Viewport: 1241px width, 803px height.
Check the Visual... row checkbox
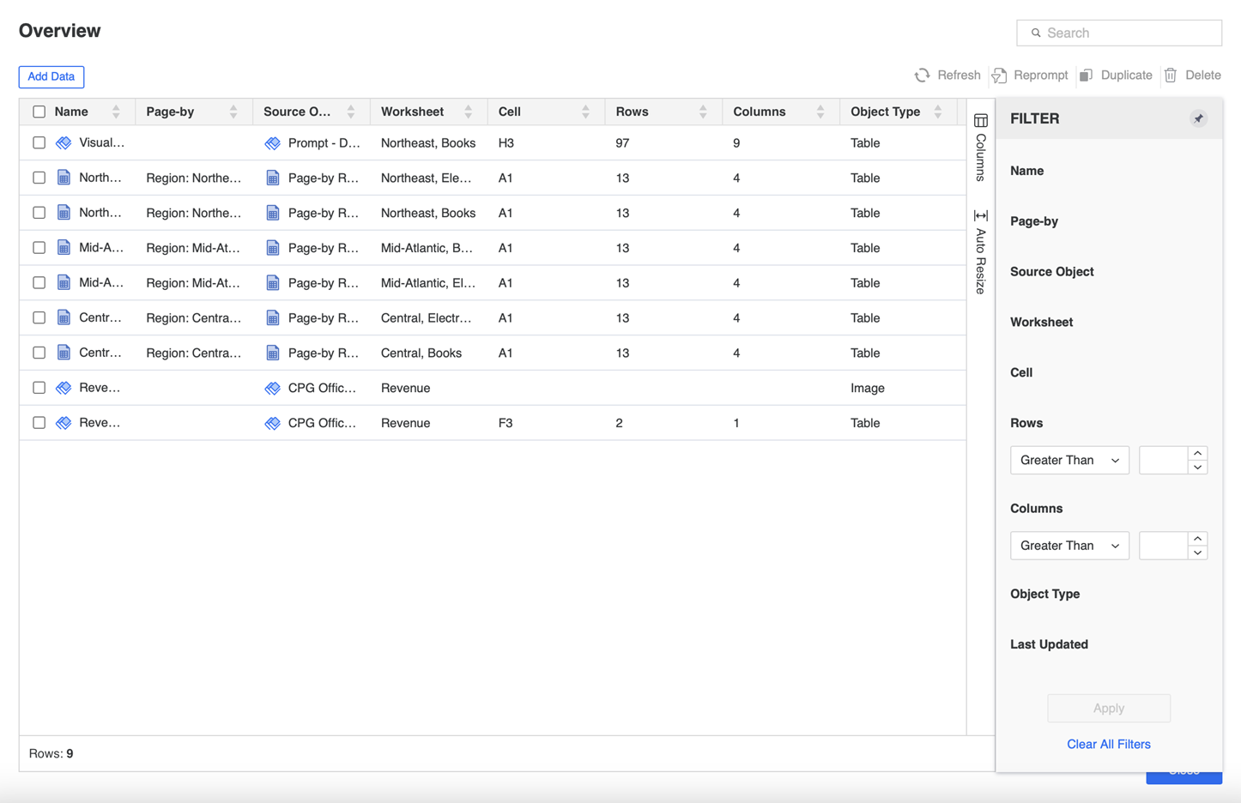click(x=39, y=142)
